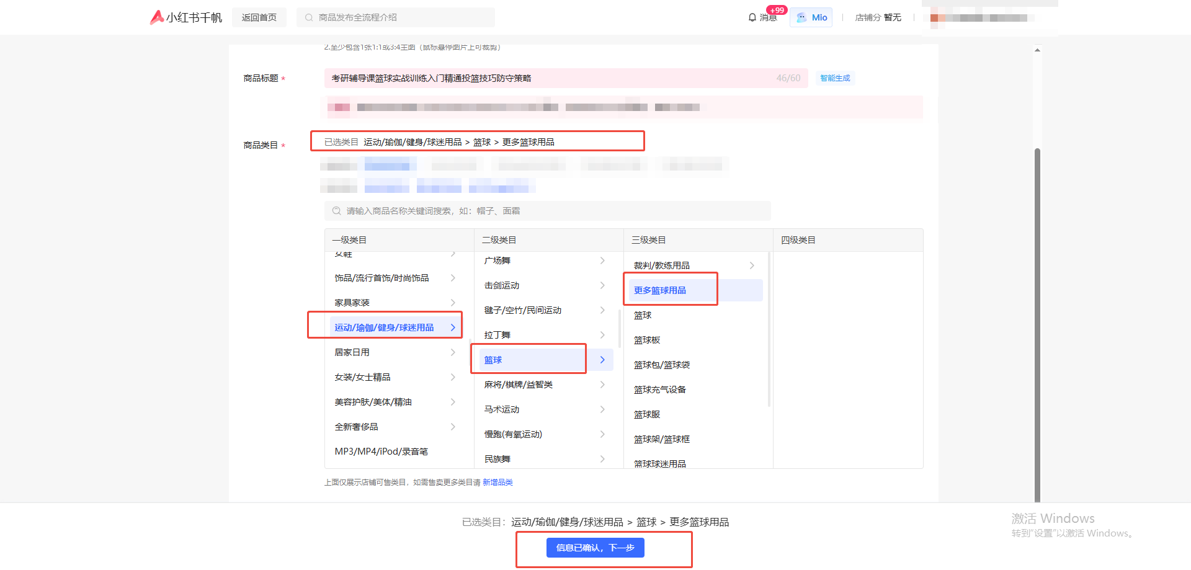Expand the 饰品/流行首饰/时尚饰品 category chevron
1191x570 pixels.
453,278
